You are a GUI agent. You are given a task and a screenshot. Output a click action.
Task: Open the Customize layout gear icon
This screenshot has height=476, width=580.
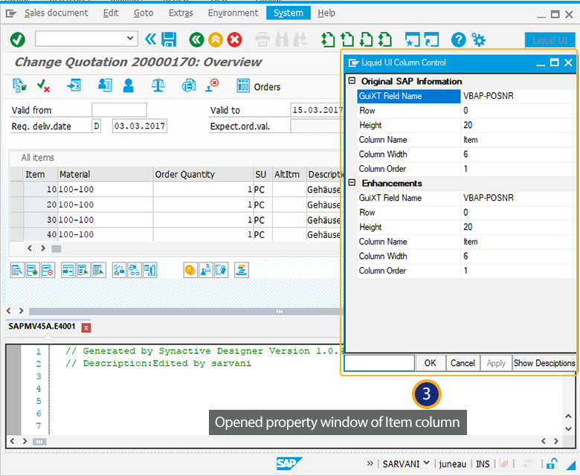tap(478, 39)
